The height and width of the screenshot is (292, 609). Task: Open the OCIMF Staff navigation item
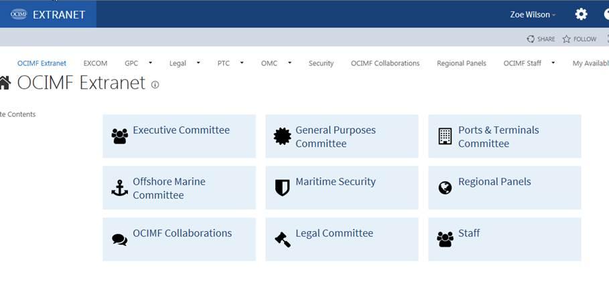[523, 63]
